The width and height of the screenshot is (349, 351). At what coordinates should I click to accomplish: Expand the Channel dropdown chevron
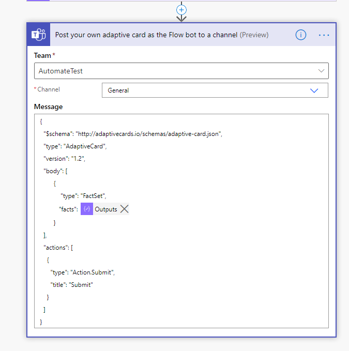coord(314,90)
